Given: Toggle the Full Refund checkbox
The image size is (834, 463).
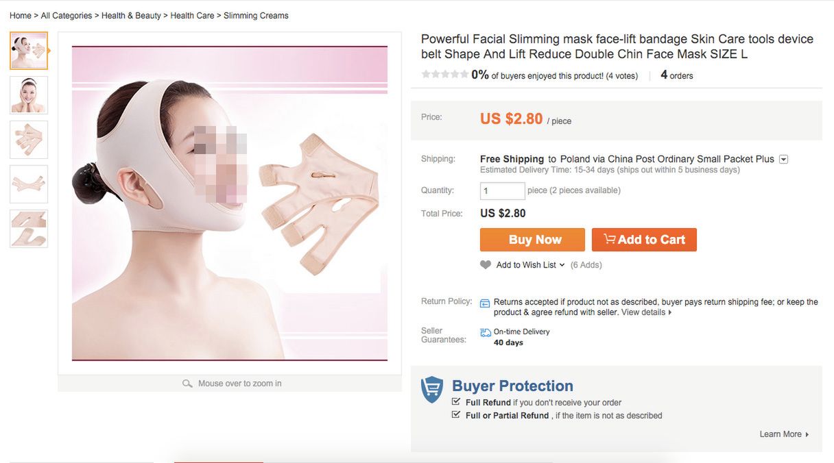Looking at the screenshot, I should coord(456,402).
